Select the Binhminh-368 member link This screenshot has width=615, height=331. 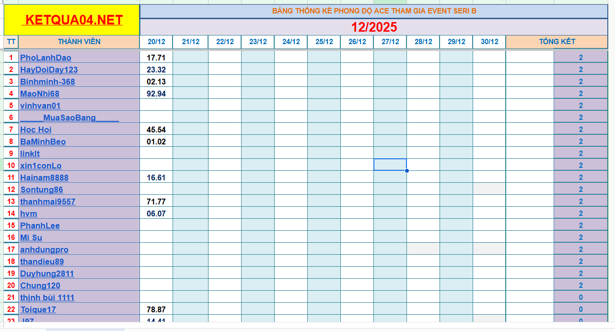point(47,82)
